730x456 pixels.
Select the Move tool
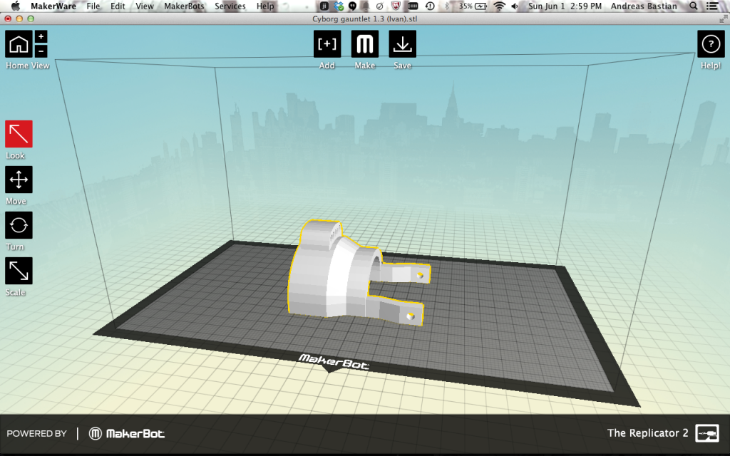click(19, 180)
